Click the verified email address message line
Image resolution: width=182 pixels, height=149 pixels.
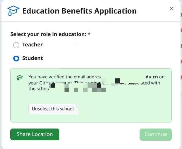pyautogui.click(x=96, y=77)
